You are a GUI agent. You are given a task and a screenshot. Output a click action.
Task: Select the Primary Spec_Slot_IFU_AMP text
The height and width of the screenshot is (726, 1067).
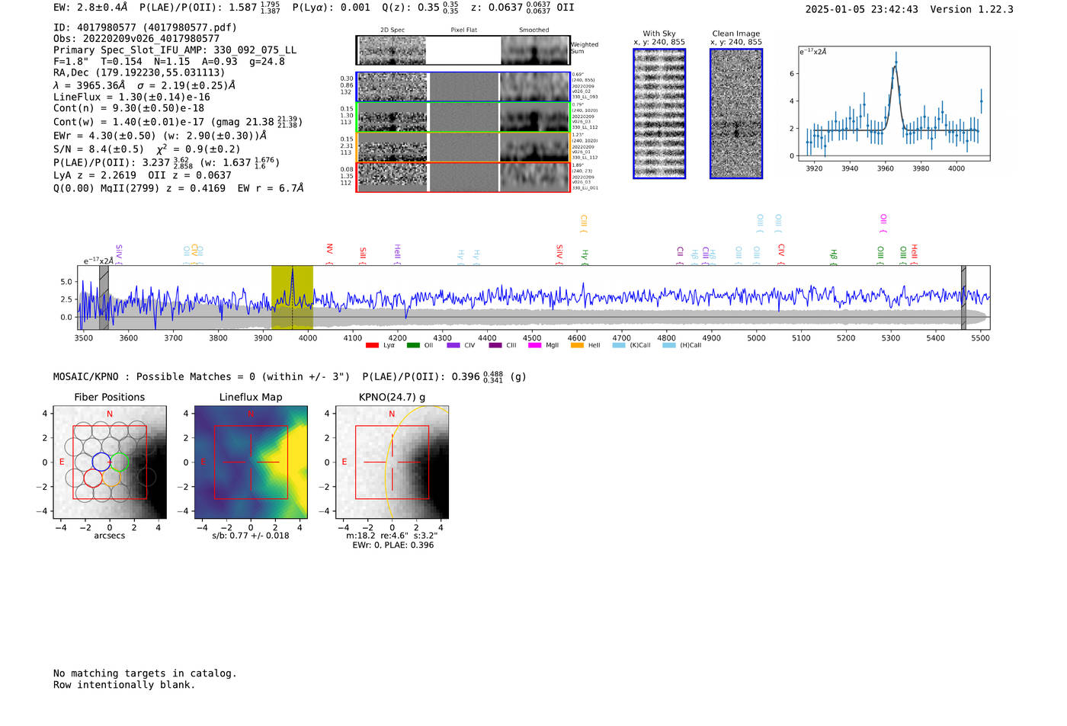(175, 50)
